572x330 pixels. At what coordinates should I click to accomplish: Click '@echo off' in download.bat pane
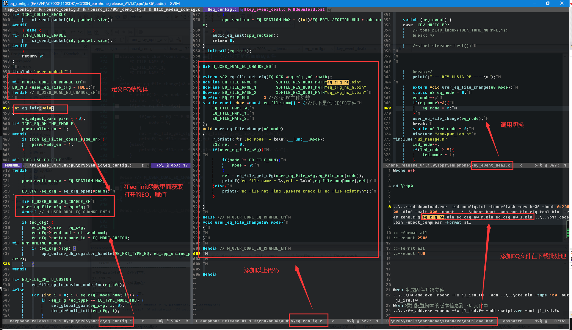click(404, 170)
